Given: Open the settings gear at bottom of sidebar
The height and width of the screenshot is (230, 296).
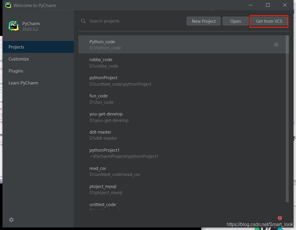Looking at the screenshot, I should (11, 220).
